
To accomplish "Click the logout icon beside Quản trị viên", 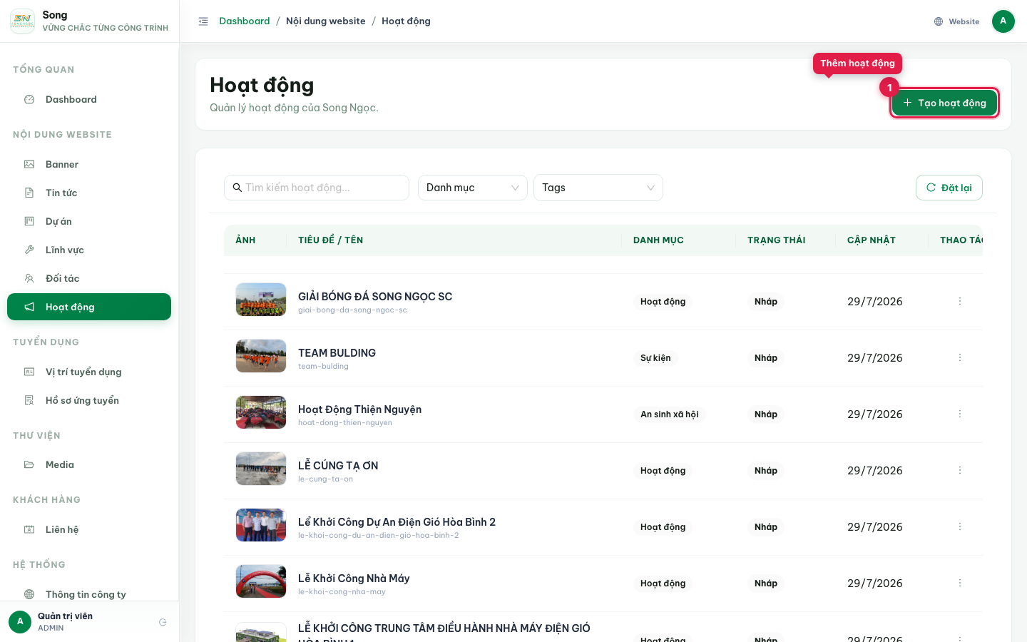I will [163, 622].
